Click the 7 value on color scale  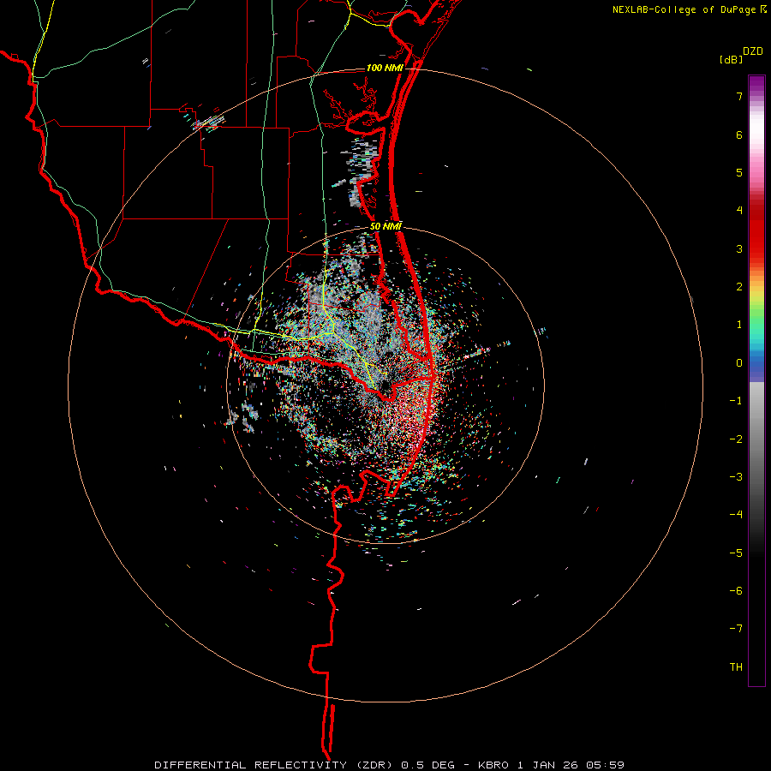pyautogui.click(x=739, y=96)
